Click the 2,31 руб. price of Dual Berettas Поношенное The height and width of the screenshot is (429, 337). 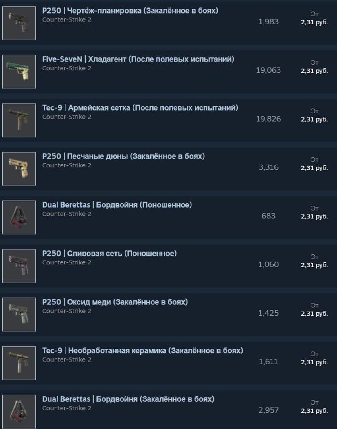[x=314, y=217]
